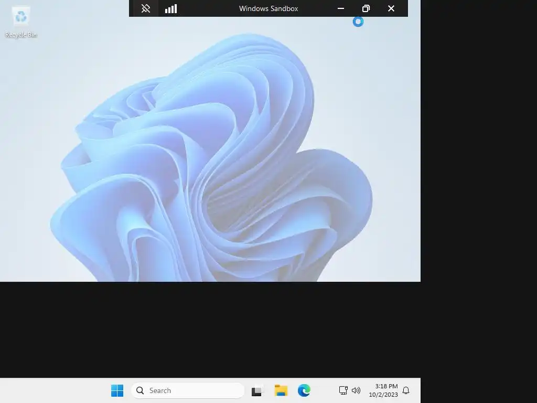Viewport: 537px width, 403px height.
Task: Launch File Explorer from the taskbar
Action: pyautogui.click(x=281, y=390)
